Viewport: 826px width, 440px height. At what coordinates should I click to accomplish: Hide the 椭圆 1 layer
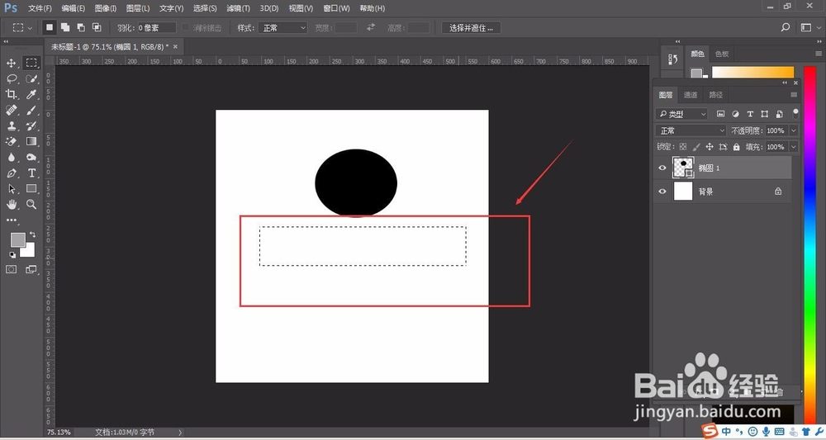coord(662,168)
